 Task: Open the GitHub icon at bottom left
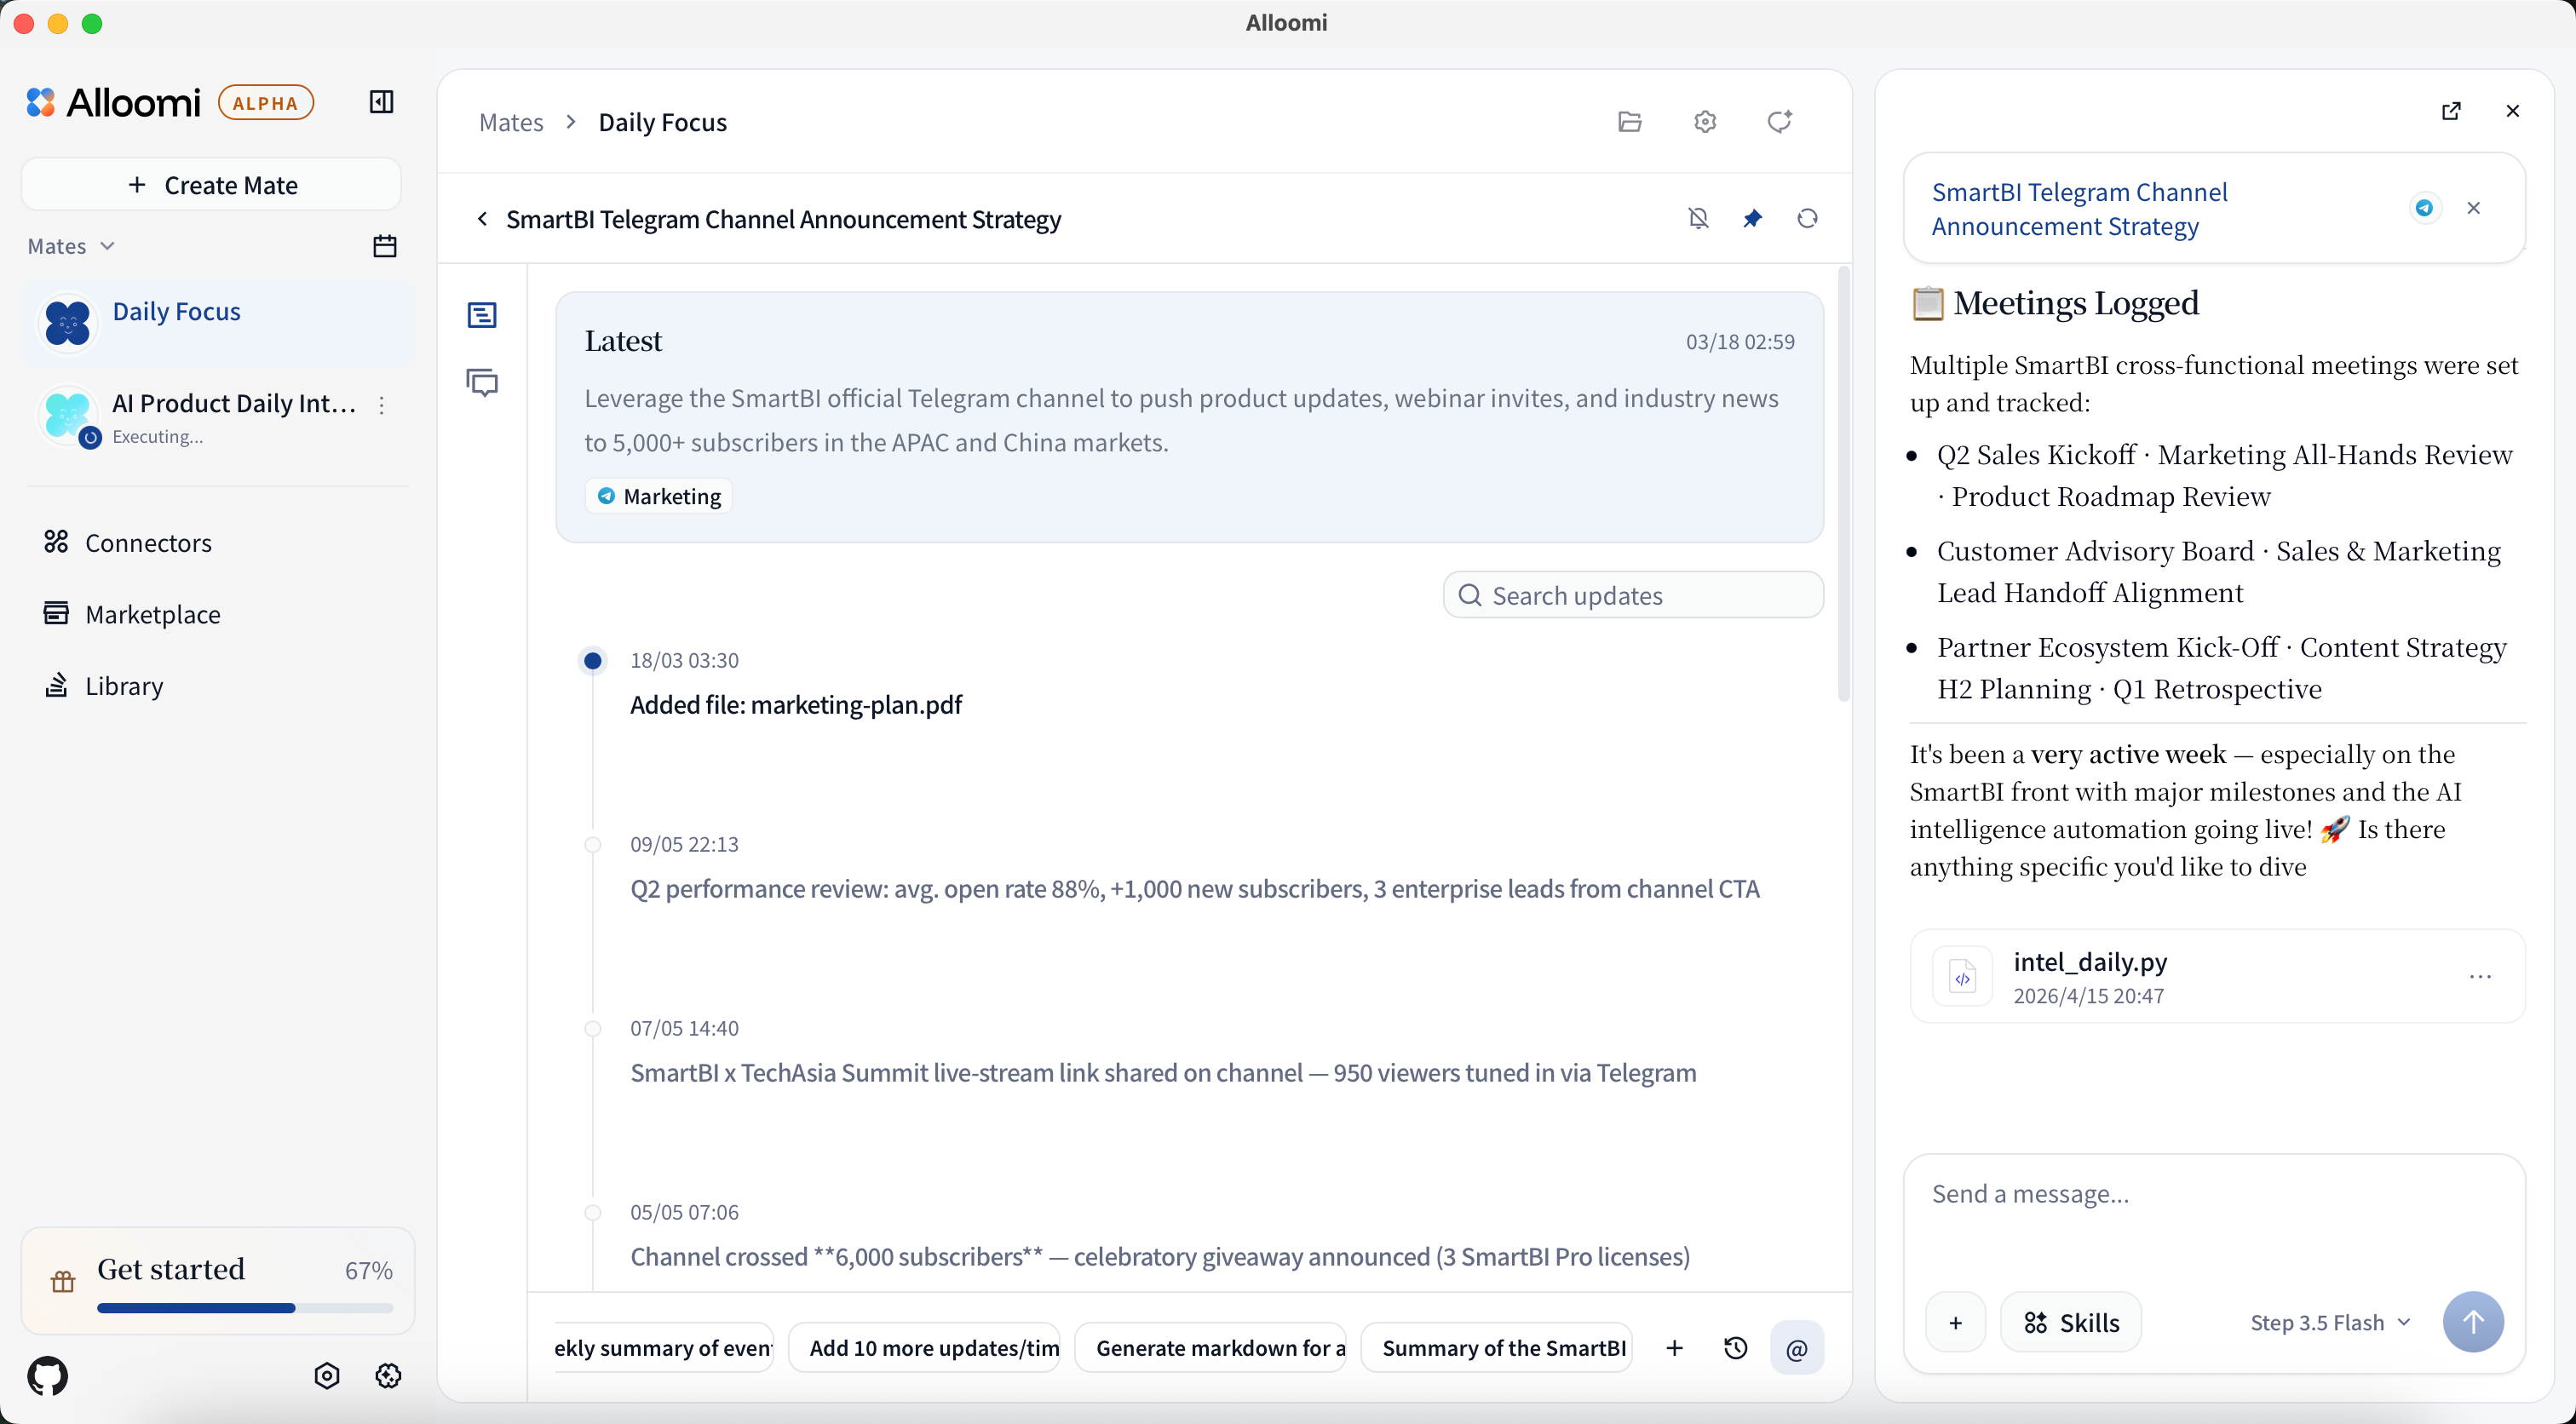pyautogui.click(x=48, y=1376)
